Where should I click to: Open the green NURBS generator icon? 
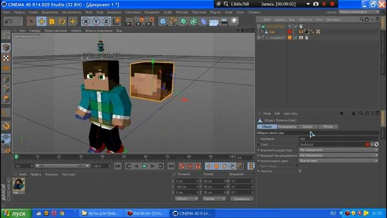point(183,22)
